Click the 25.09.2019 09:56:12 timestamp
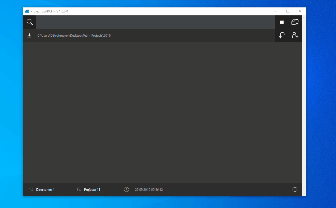Viewport: 336px width, 208px height. click(149, 190)
